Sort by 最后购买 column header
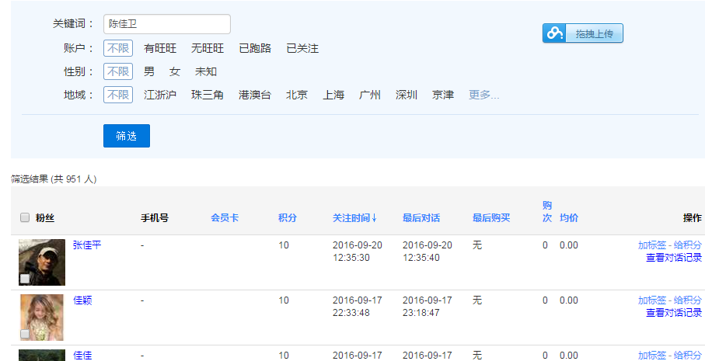The image size is (705, 361). 491,218
